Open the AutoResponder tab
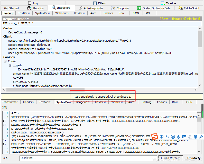 click(91, 8)
